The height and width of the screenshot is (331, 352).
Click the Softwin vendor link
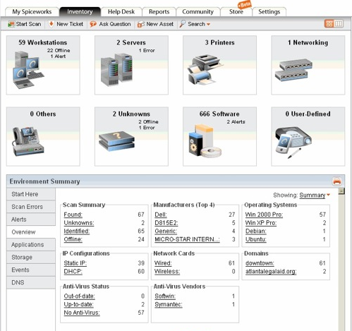(165, 296)
